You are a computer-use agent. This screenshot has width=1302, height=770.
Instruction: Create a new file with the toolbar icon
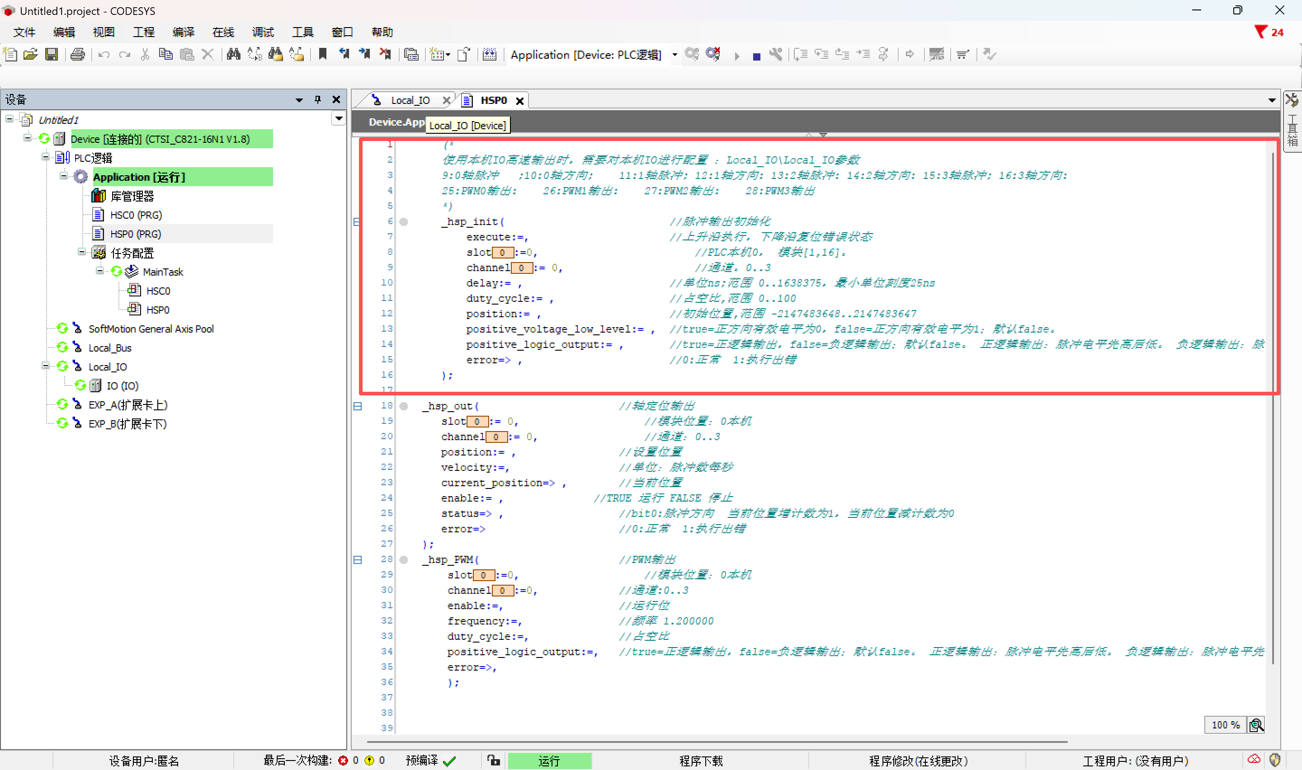(10, 54)
